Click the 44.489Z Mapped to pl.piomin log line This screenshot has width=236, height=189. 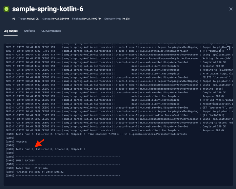pyautogui.click(x=119, y=81)
